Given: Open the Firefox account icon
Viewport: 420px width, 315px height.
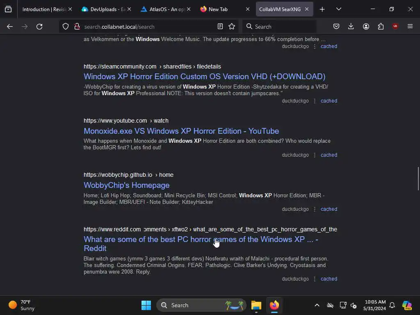Looking at the screenshot, I should (366, 27).
